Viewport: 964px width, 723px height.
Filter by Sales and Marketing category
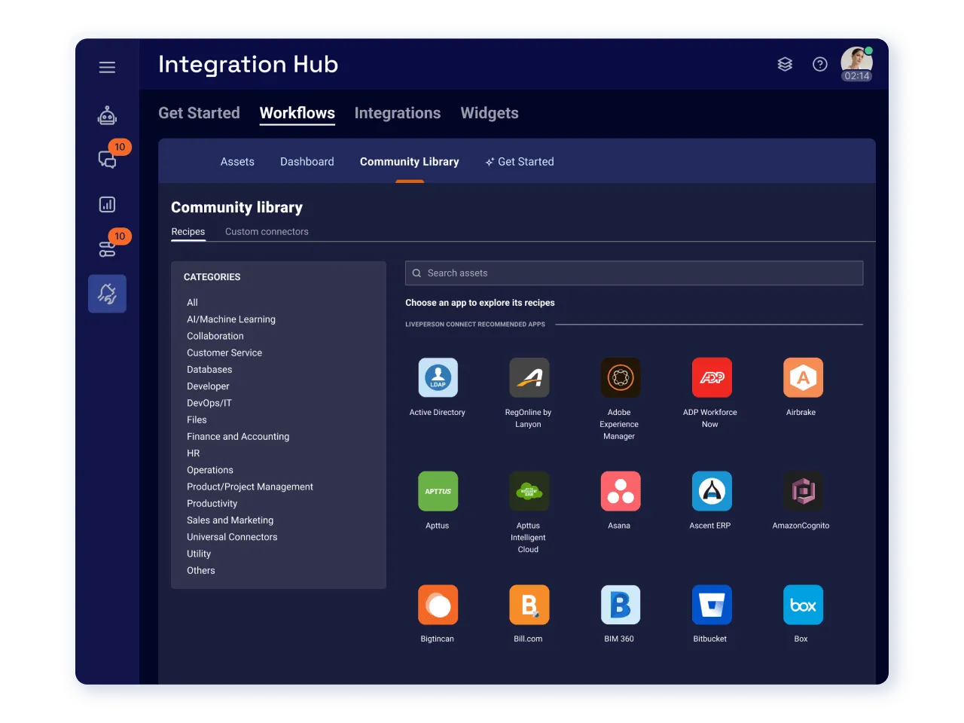pyautogui.click(x=230, y=520)
